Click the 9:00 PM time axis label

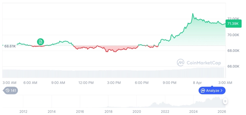(169, 83)
